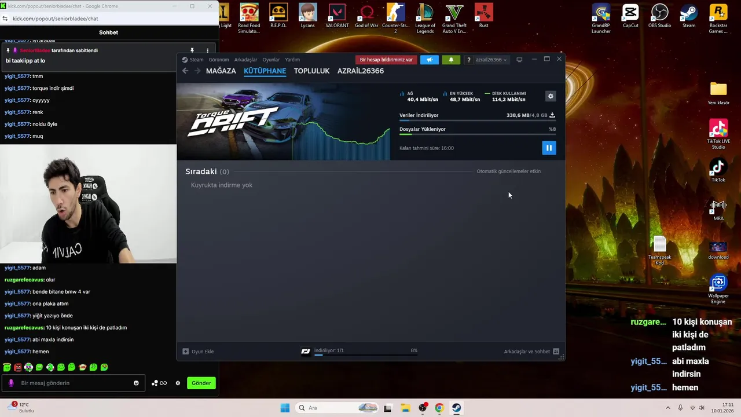Switch to the TOPLULUK tab

311,71
